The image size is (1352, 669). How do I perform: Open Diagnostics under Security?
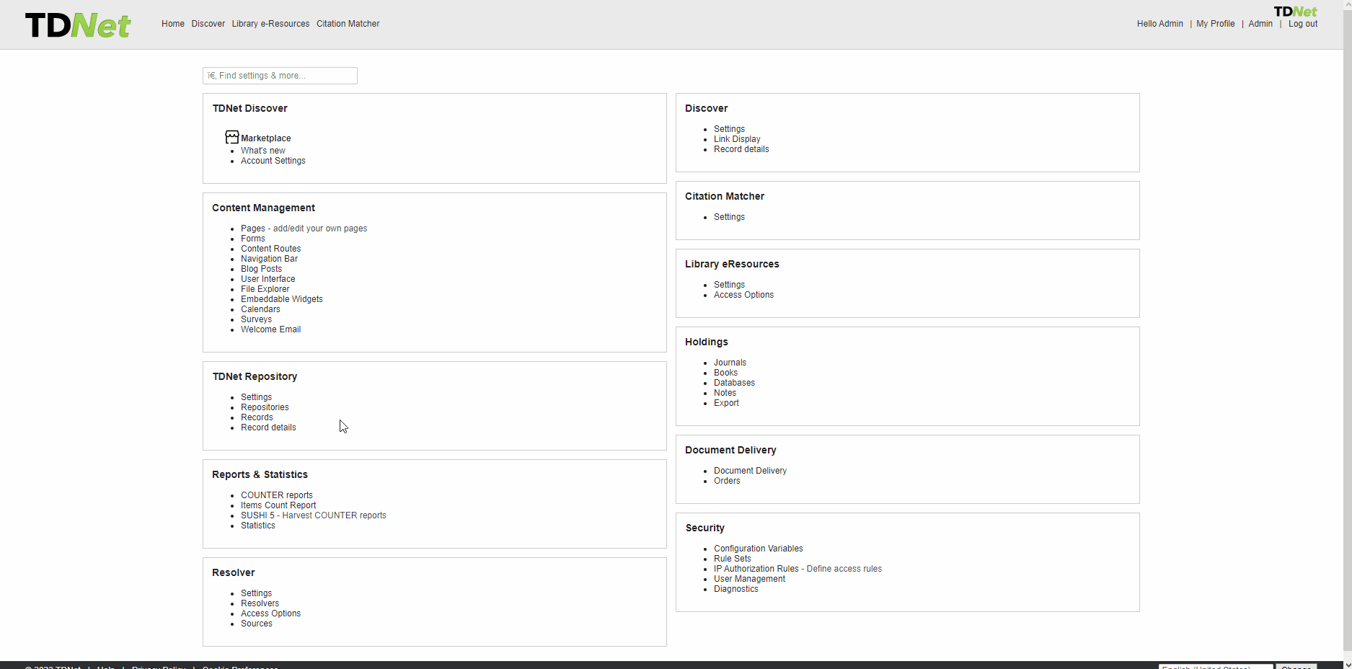pyautogui.click(x=736, y=589)
